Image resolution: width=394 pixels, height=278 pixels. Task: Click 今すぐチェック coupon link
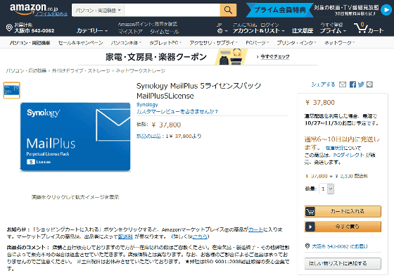pyautogui.click(x=274, y=56)
